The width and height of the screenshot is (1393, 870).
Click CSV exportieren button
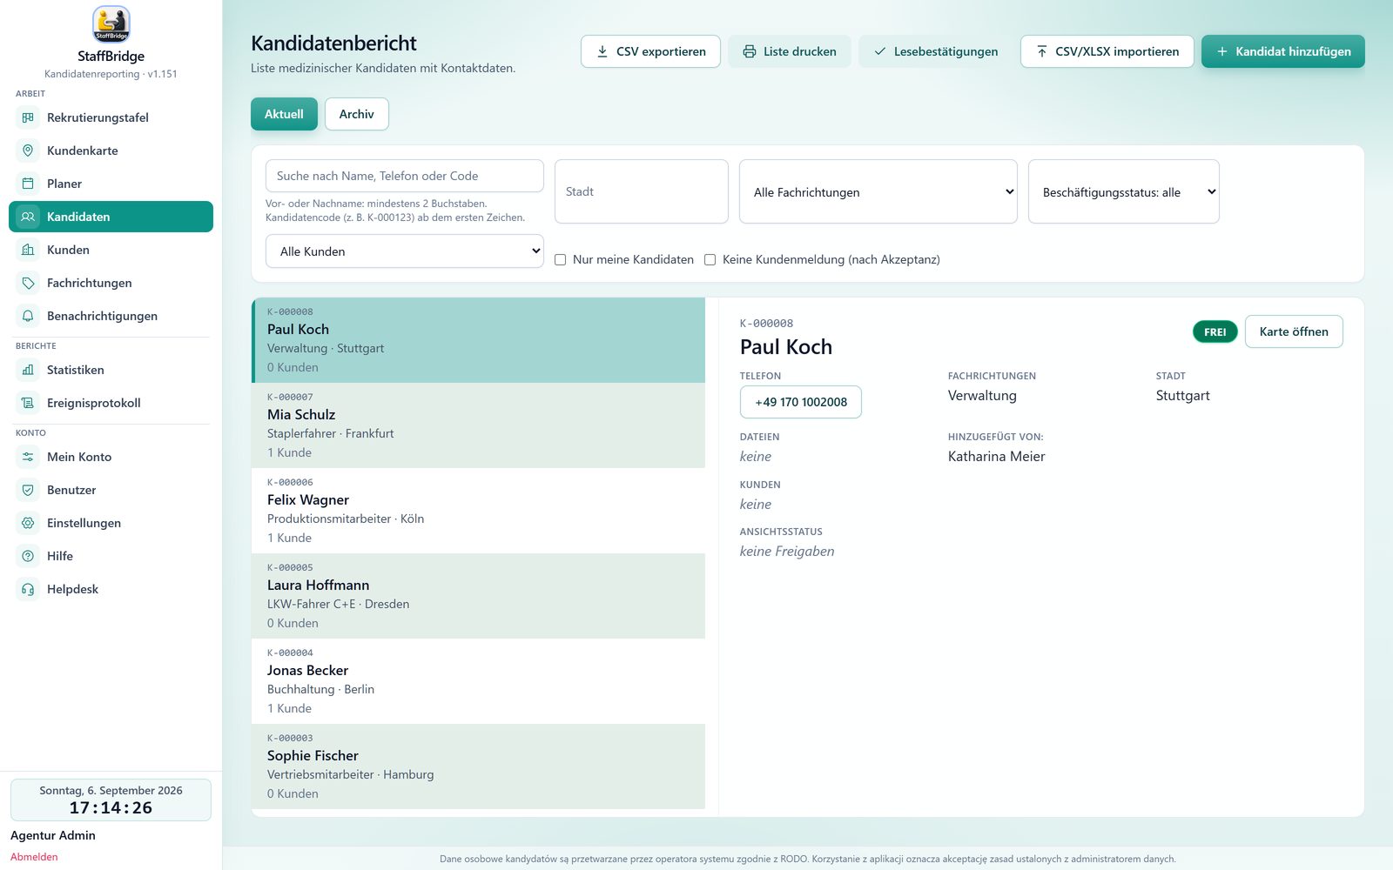click(x=650, y=51)
